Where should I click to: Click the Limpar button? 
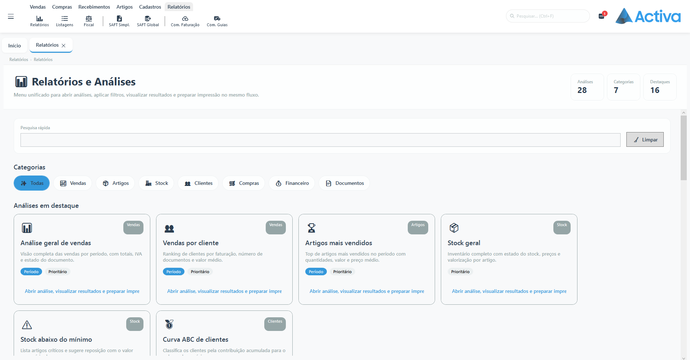(x=645, y=140)
